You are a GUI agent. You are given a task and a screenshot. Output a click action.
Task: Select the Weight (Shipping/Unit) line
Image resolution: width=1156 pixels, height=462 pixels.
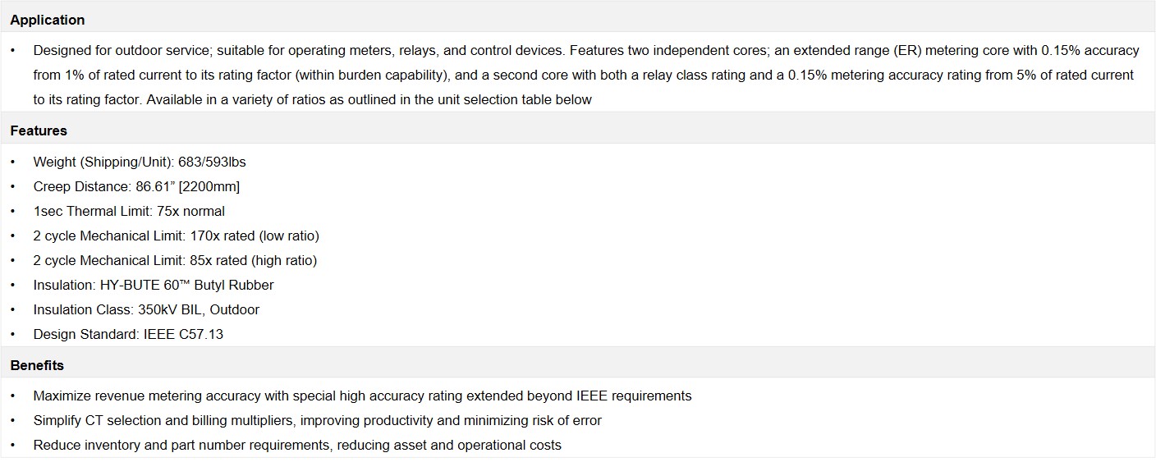140,162
